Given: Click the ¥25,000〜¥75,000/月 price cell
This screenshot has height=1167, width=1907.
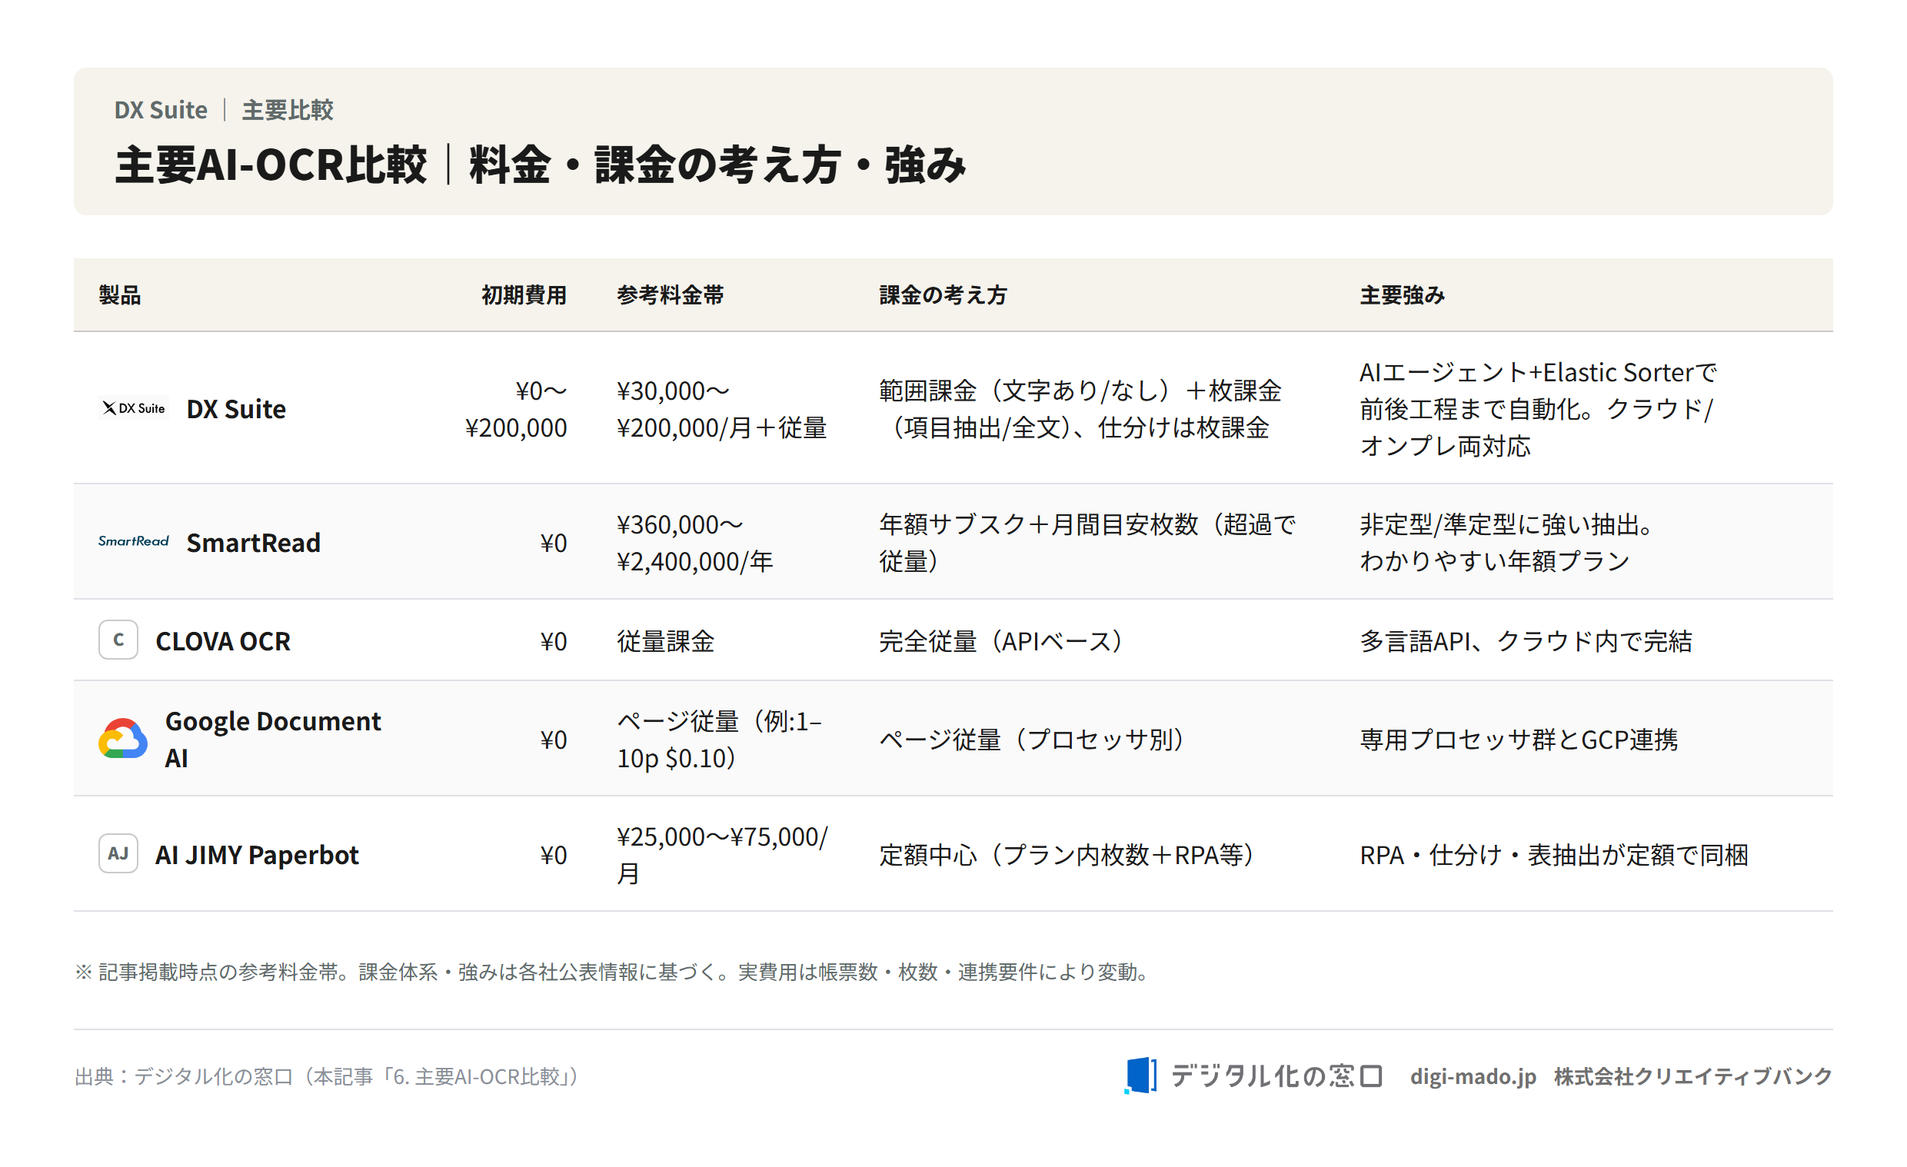Looking at the screenshot, I should [x=721, y=854].
